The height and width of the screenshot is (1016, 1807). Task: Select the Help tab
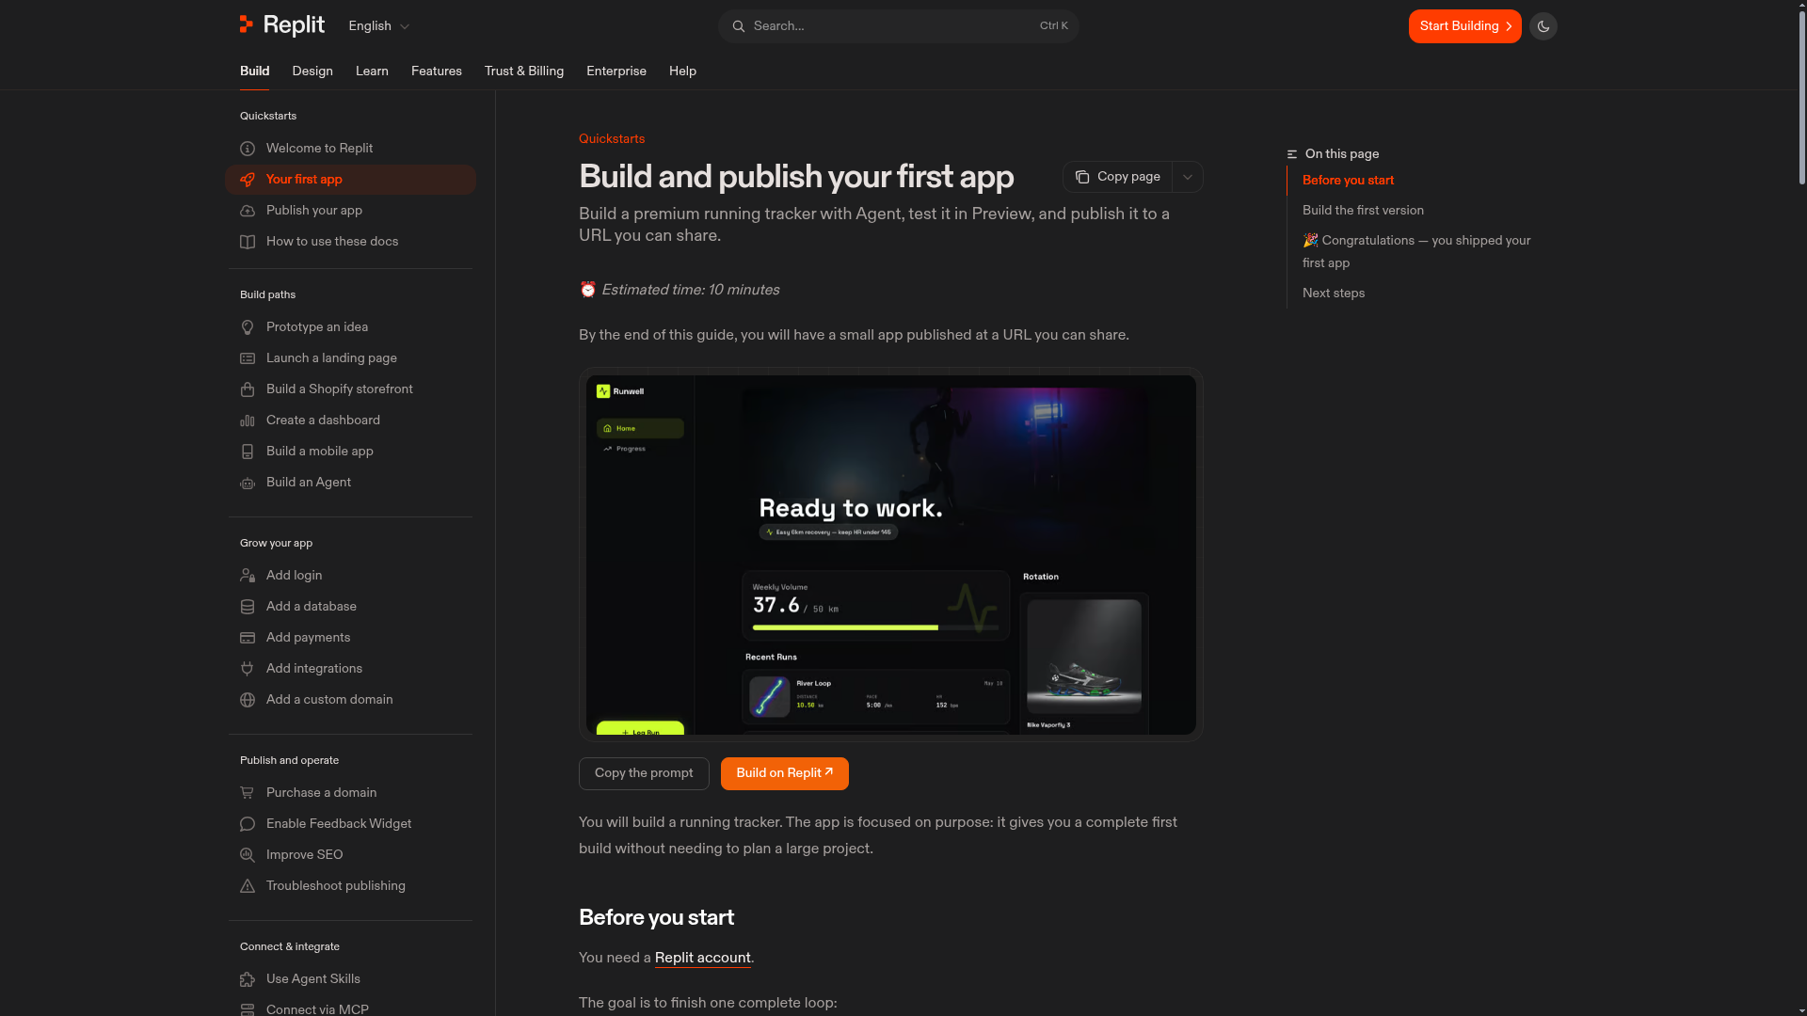[682, 71]
